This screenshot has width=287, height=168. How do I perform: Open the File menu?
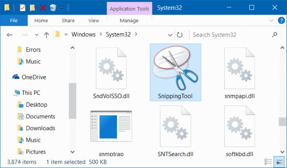point(14,21)
